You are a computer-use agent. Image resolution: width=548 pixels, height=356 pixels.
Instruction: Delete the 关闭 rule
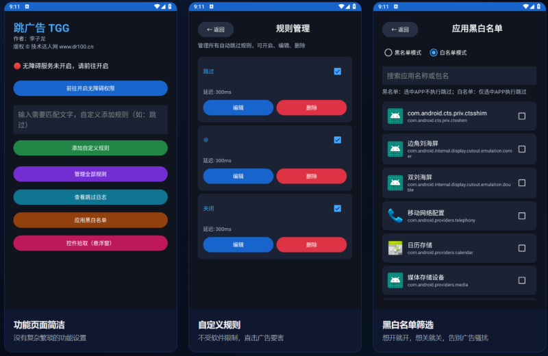click(312, 244)
